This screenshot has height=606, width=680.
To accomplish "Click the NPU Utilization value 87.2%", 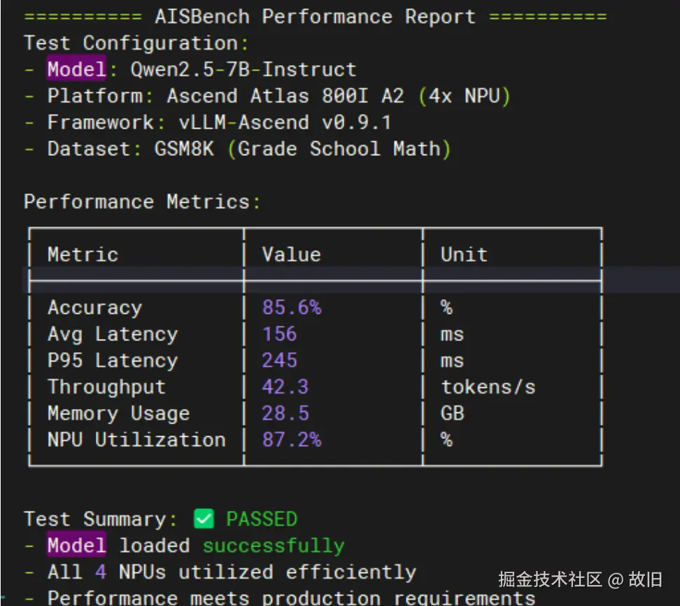I will tap(291, 440).
